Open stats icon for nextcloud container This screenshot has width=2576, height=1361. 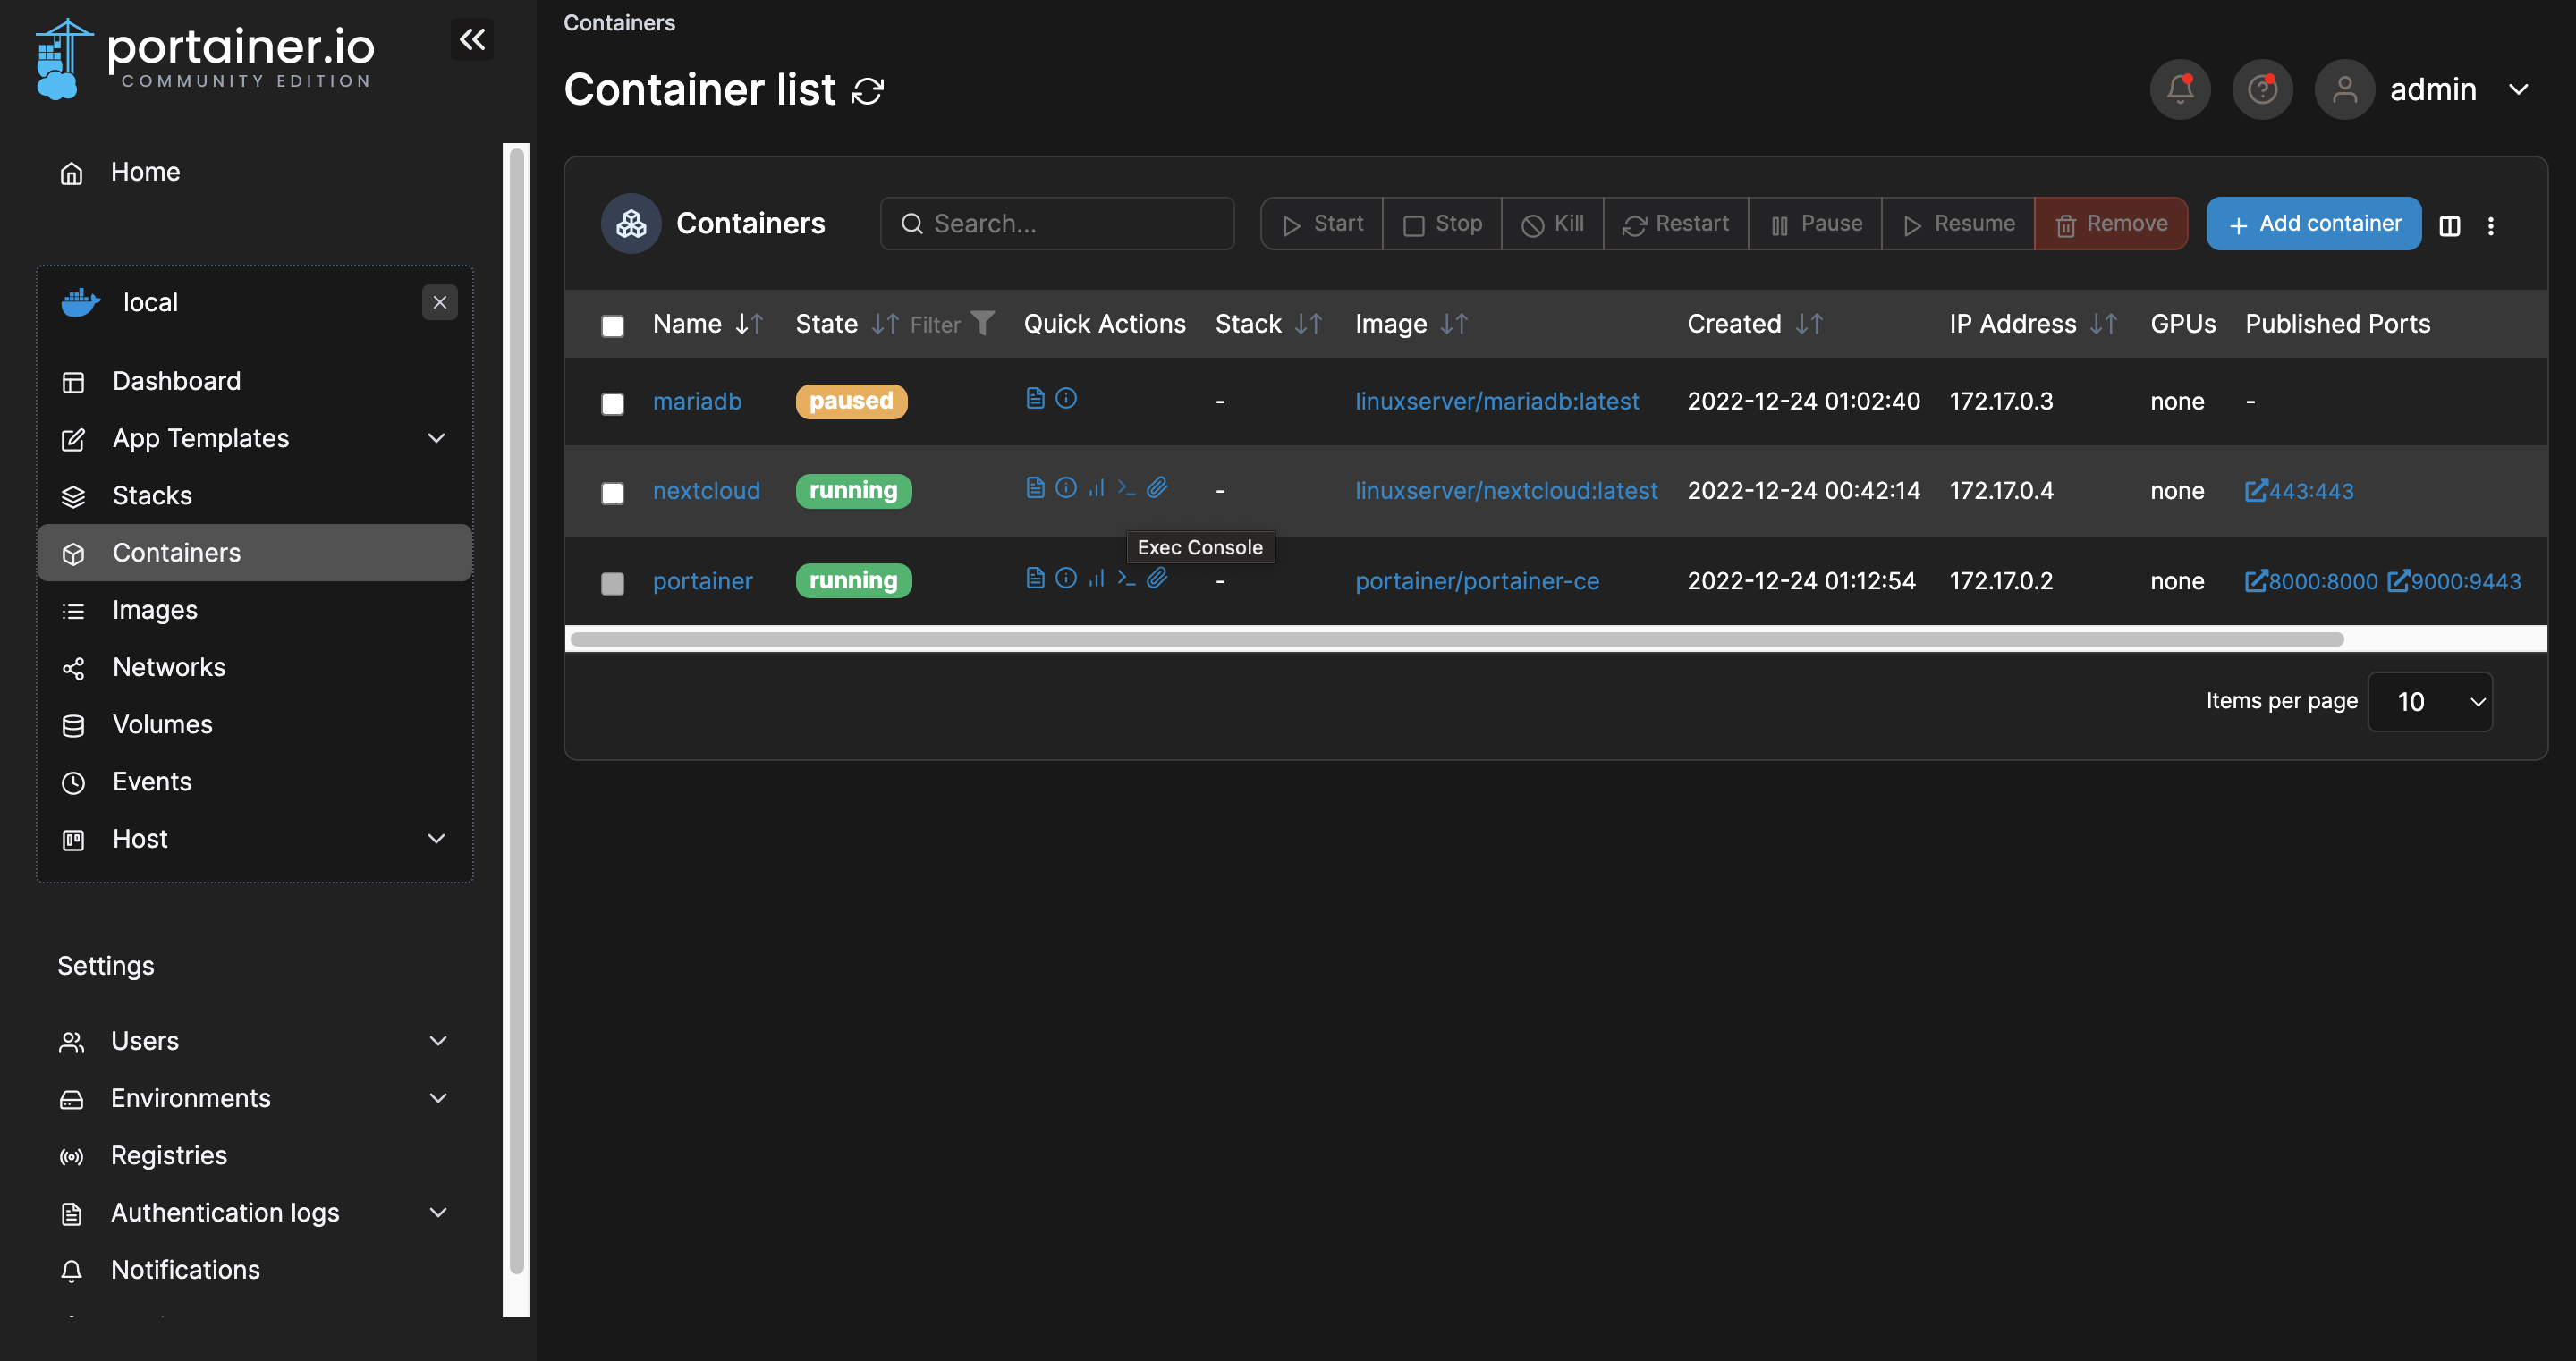pyautogui.click(x=1097, y=488)
